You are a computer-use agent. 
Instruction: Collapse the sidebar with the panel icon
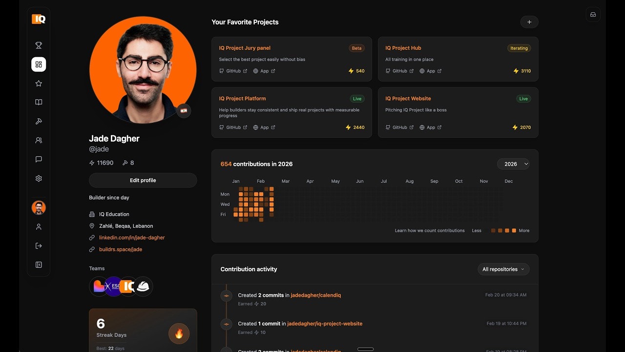[x=39, y=264]
